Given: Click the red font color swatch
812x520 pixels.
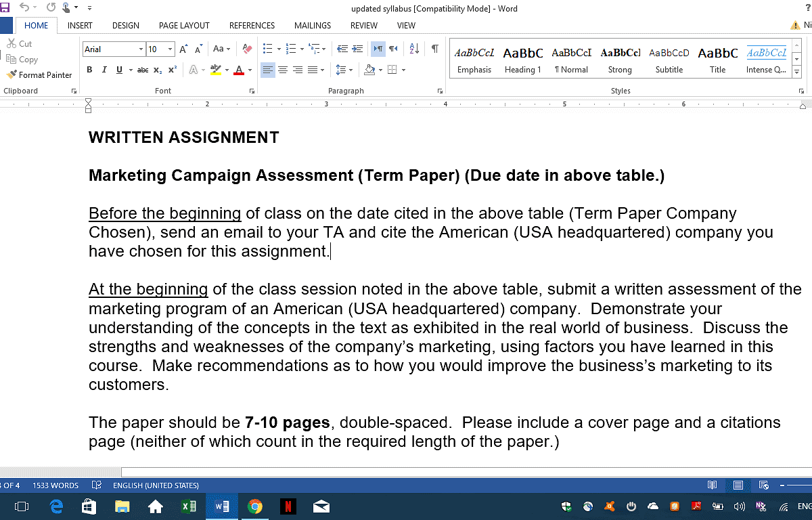Looking at the screenshot, I should [238, 70].
